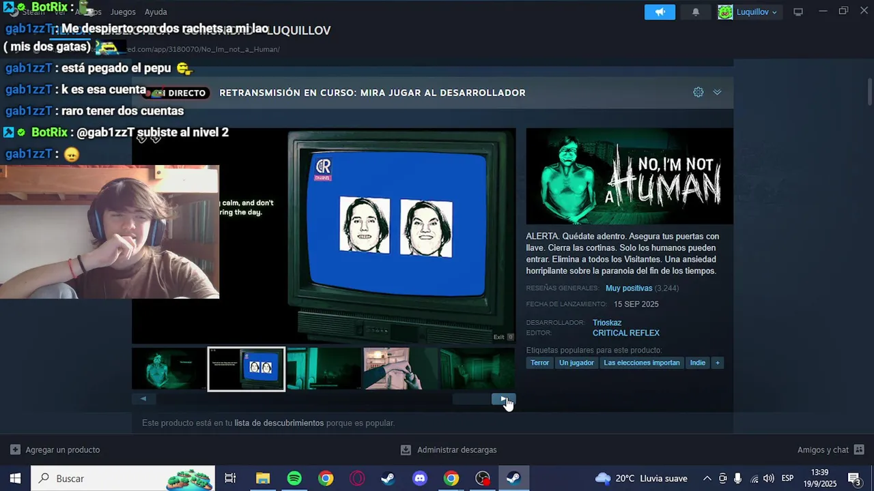Open the Ayuda menu

click(156, 12)
